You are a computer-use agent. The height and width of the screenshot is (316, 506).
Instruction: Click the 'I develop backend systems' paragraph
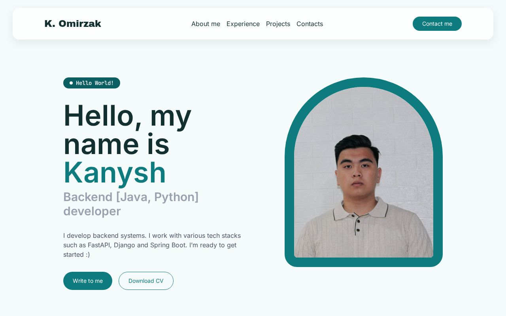tap(152, 245)
